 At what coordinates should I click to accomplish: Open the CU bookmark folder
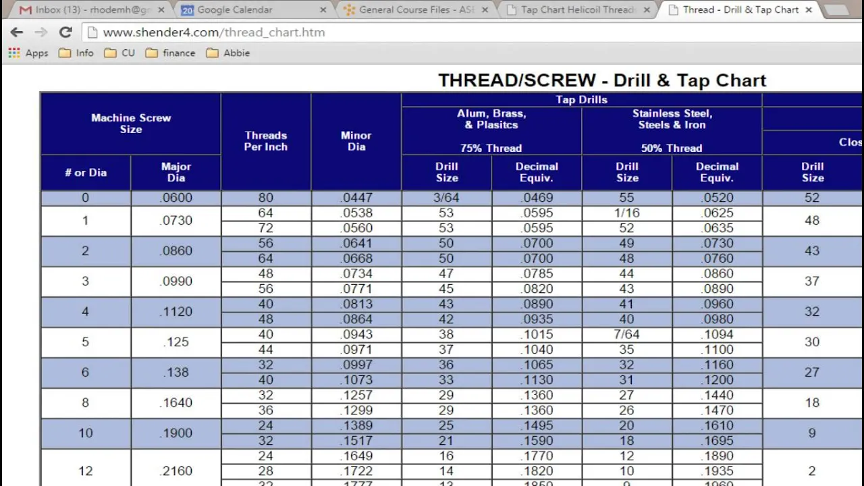click(119, 53)
